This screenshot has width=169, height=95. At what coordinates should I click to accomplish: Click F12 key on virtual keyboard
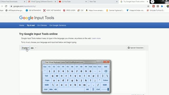(x=100, y=67)
